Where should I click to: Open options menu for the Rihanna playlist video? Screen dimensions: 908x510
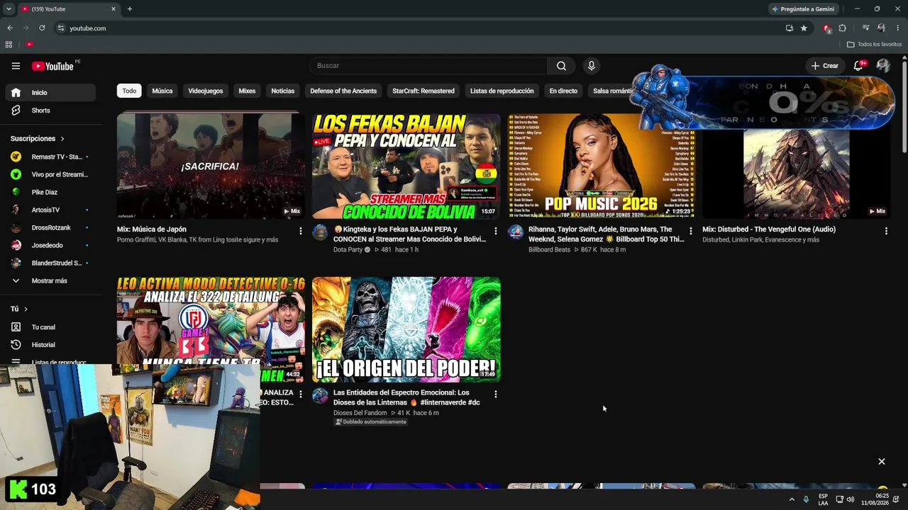point(691,231)
